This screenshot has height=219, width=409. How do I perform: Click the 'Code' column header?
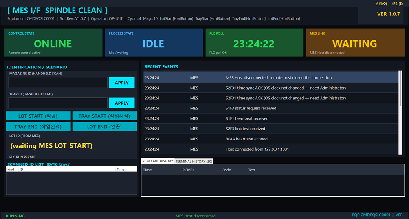pos(226,170)
